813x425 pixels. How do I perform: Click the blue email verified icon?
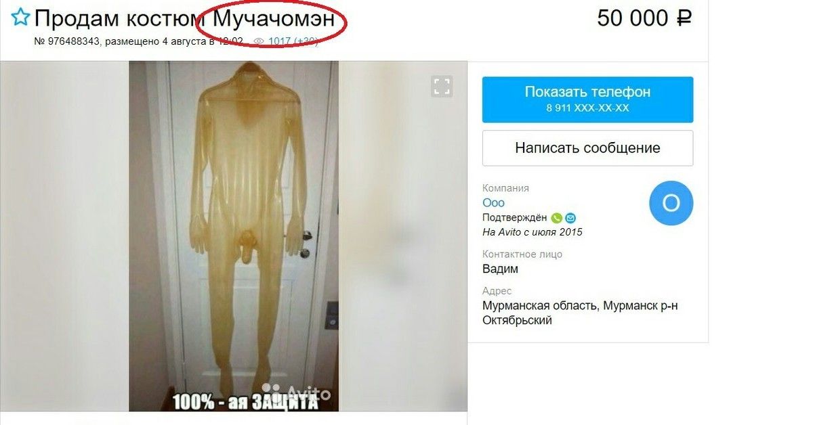(570, 218)
